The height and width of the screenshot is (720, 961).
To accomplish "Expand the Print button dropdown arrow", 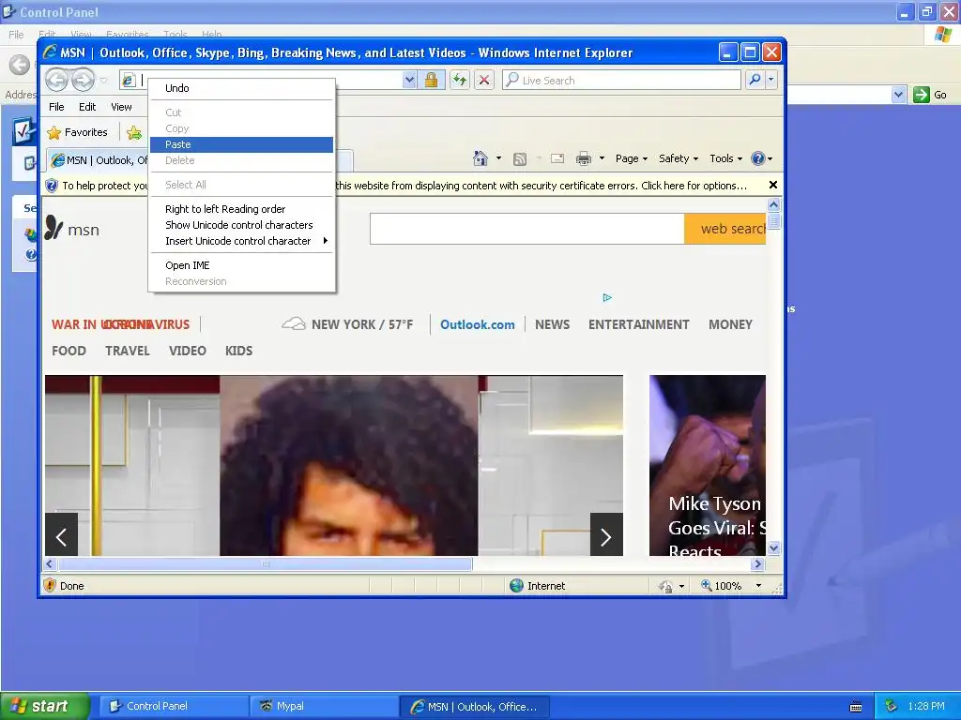I will coord(602,157).
